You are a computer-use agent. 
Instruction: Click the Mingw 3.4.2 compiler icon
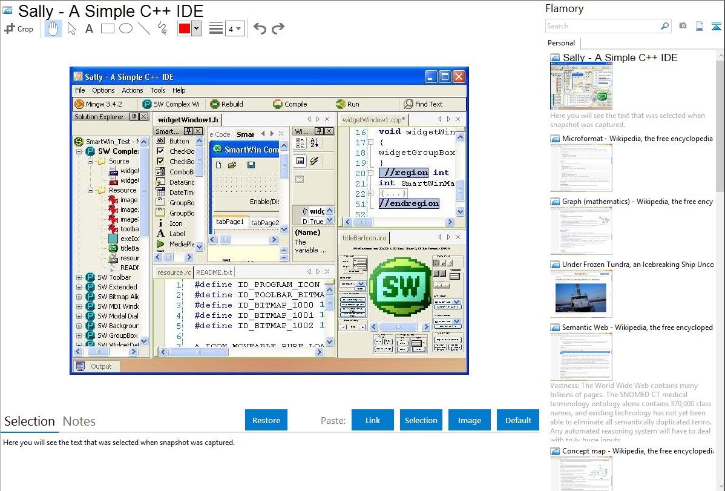pos(79,104)
